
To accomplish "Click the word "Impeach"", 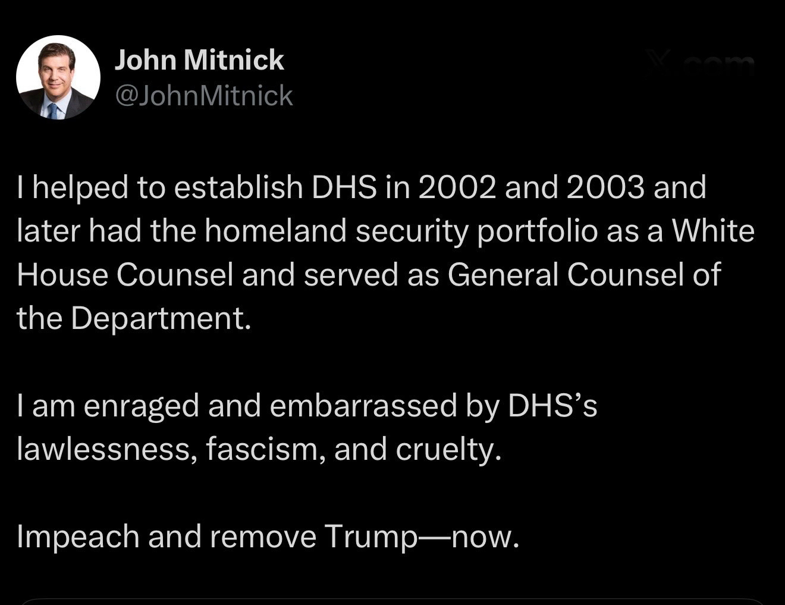I will [77, 537].
